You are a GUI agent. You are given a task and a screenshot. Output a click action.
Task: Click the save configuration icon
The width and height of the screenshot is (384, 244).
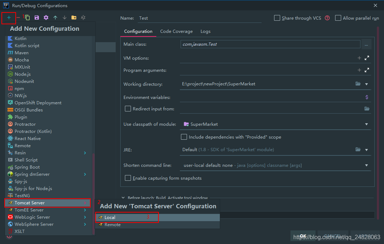tap(37, 18)
